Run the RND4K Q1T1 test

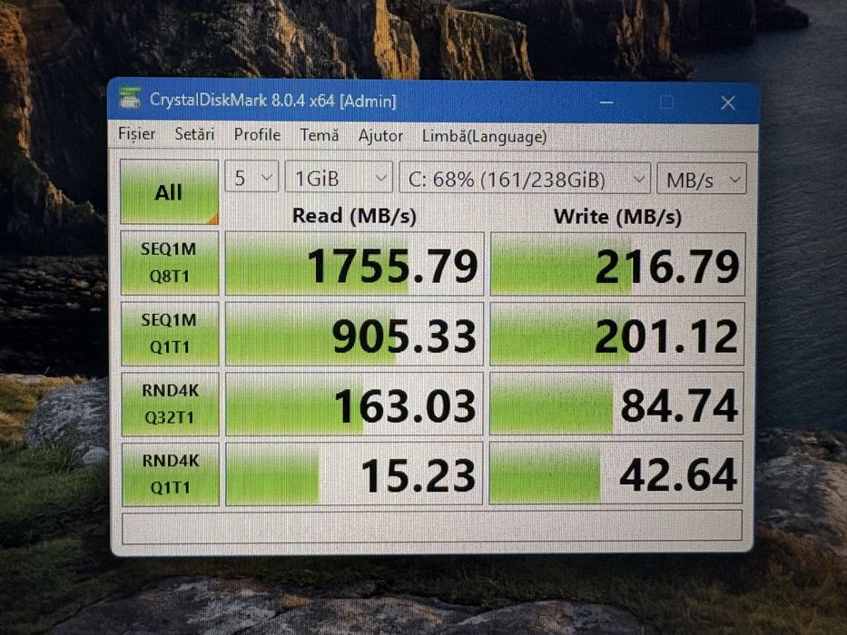(171, 474)
